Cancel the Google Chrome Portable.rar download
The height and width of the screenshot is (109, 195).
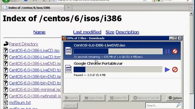tap(175, 70)
